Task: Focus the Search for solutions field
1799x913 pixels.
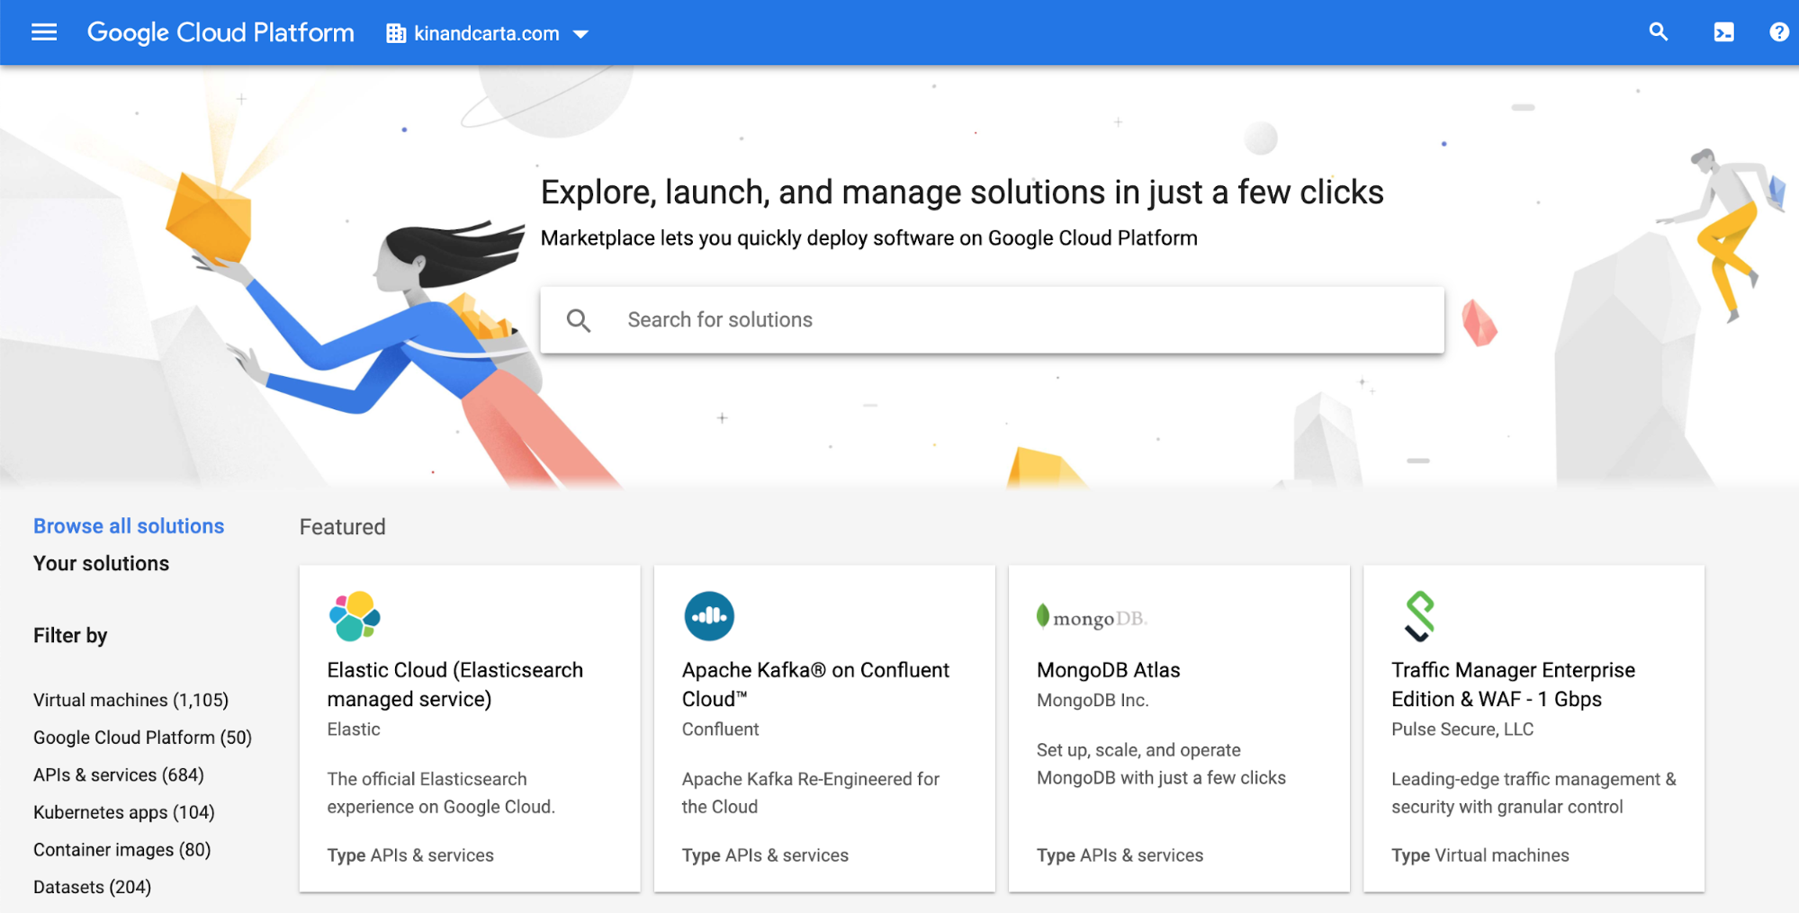Action: click(992, 320)
